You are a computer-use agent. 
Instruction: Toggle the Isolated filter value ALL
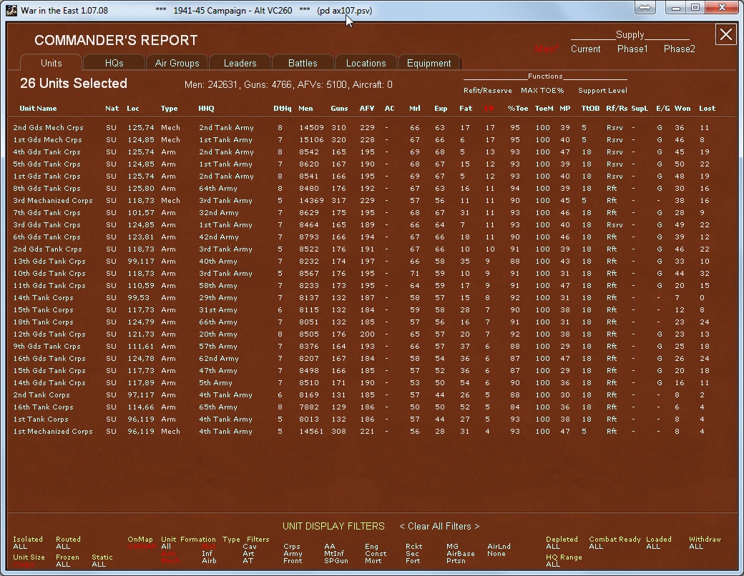[x=20, y=547]
